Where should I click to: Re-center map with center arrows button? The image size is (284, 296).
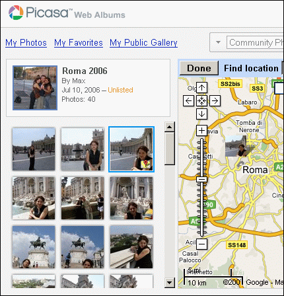[x=201, y=101]
